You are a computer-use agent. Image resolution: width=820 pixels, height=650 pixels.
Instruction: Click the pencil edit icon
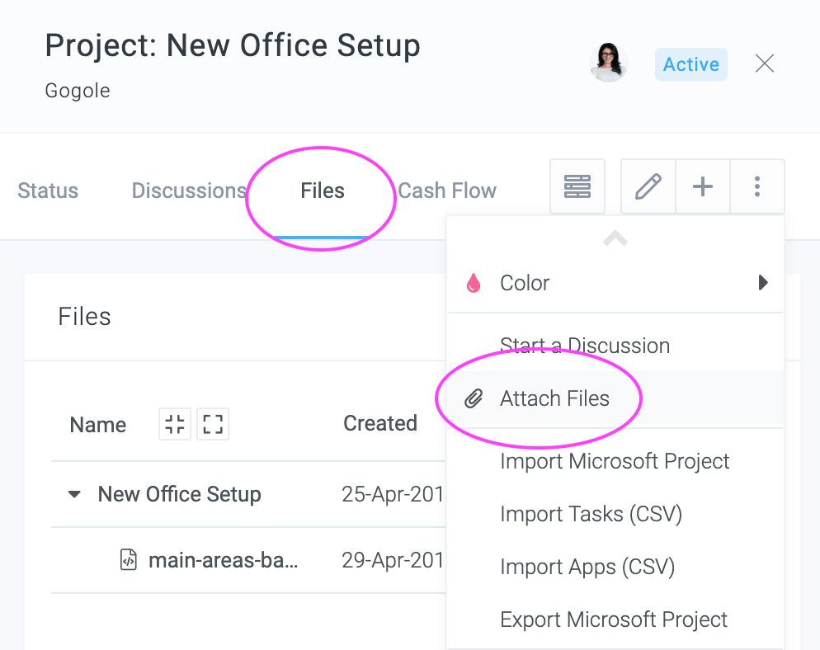coord(648,186)
